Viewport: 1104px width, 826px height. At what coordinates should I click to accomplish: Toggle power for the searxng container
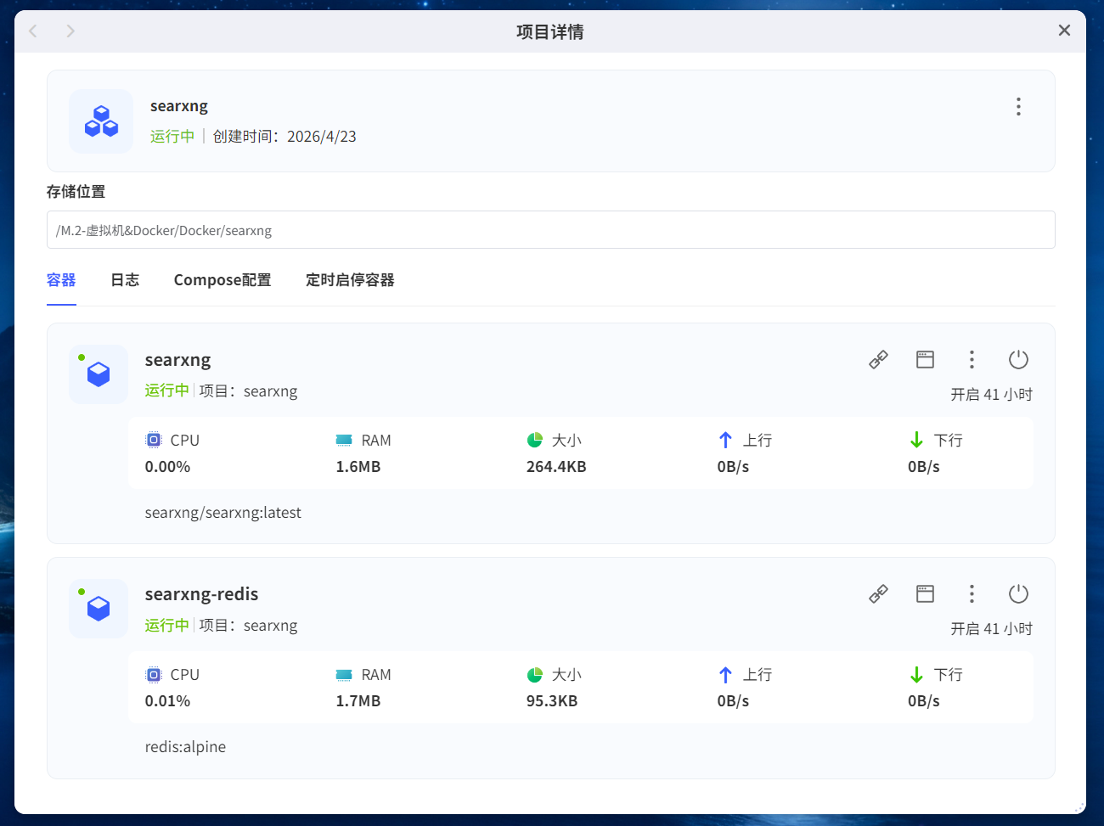point(1018,360)
